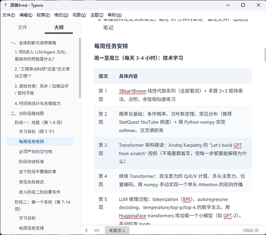This screenshot has height=235, width=266.
Task: Select the lower 学习目标 outline item under 阶段二
Action: (x=27, y=218)
